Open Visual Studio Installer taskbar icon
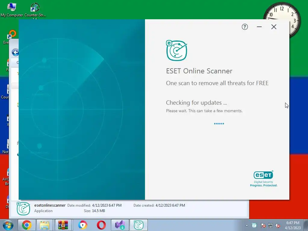This screenshot has height=231, width=308. tap(120, 225)
